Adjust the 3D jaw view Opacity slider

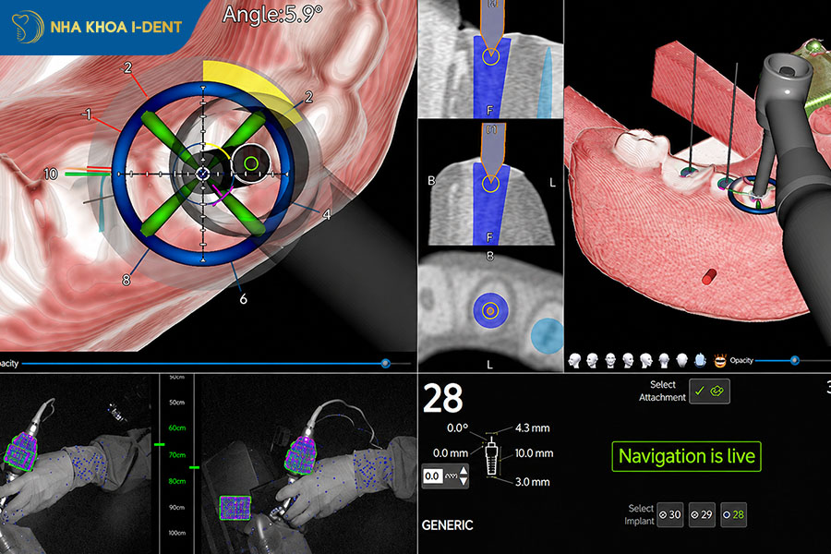click(794, 360)
